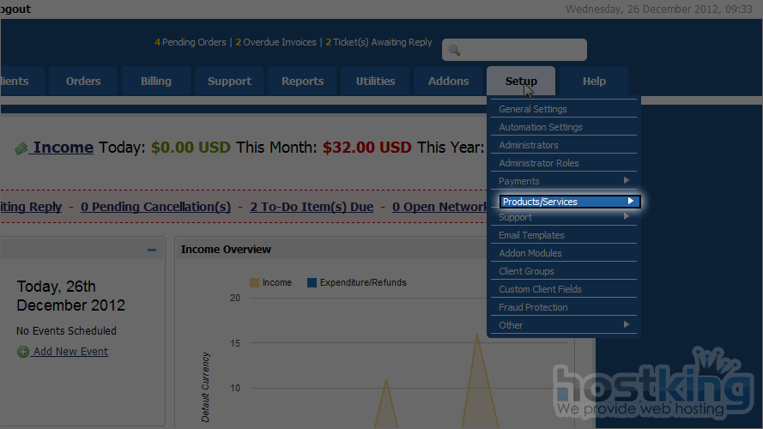Click the Income legend color swatch
The image size is (763, 429).
[254, 282]
